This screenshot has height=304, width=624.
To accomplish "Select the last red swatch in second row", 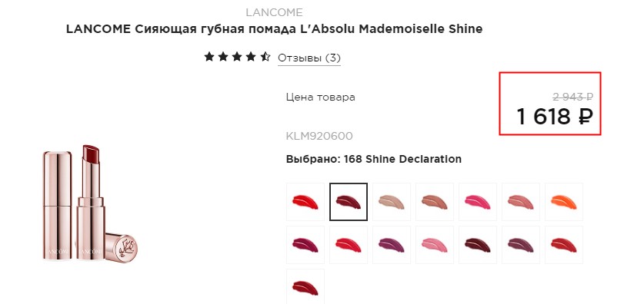I will [x=564, y=245].
